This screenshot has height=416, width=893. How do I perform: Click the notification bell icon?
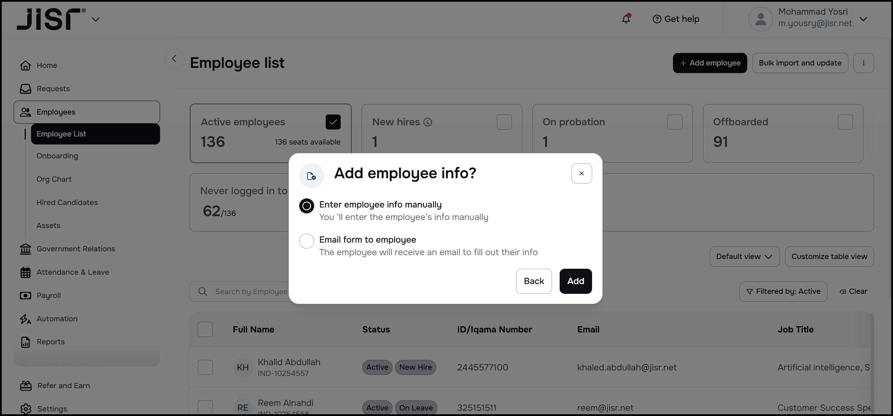pos(626,19)
